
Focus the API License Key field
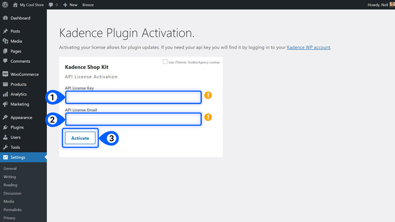[133, 97]
